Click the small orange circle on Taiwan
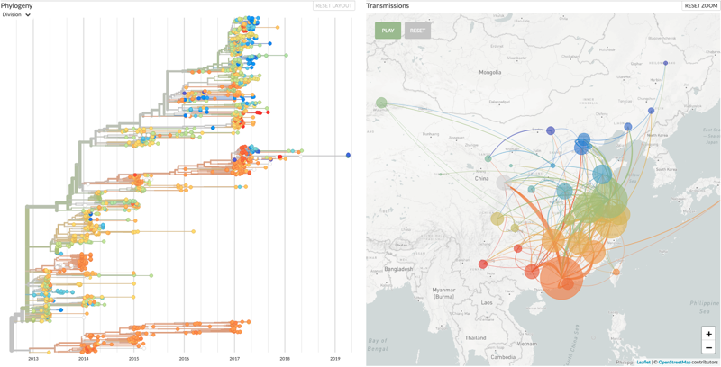This screenshot has width=721, height=367. point(616,272)
